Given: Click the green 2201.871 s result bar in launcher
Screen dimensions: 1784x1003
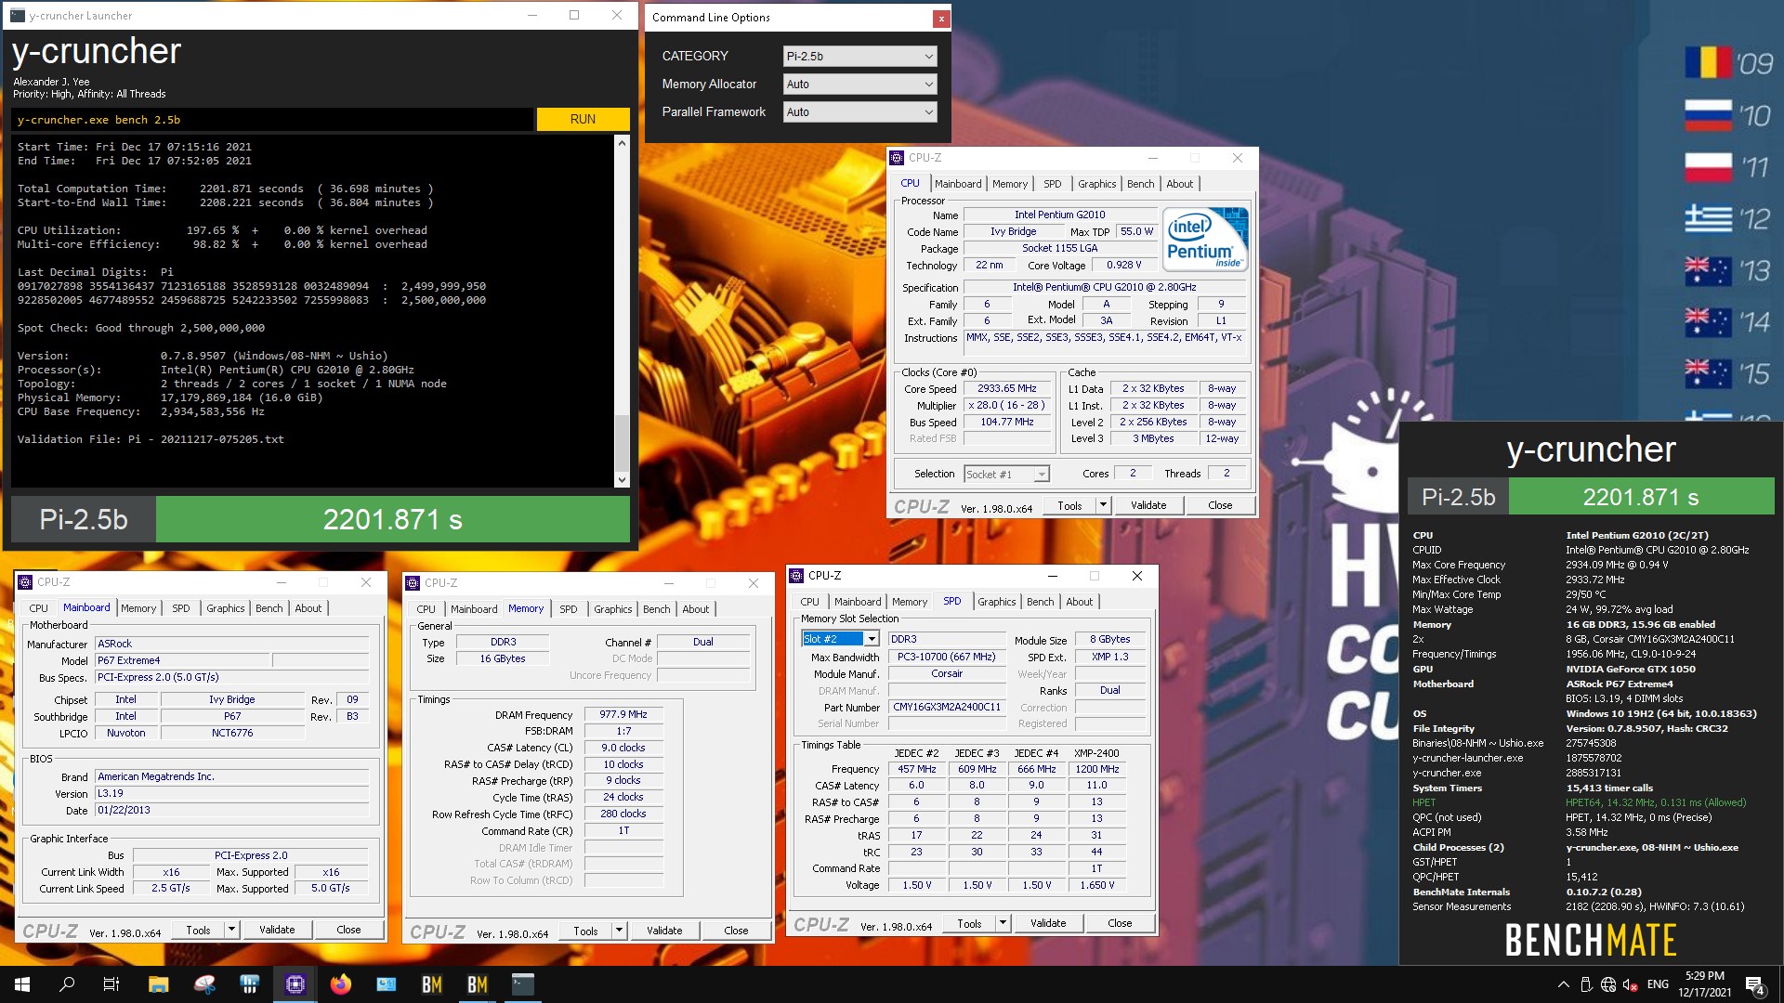Looking at the screenshot, I should coord(393,519).
